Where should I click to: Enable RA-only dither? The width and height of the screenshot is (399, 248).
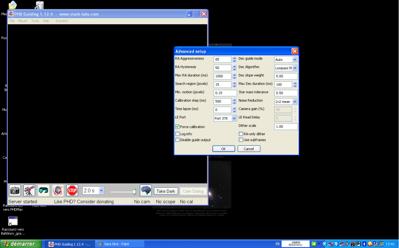tap(240, 133)
